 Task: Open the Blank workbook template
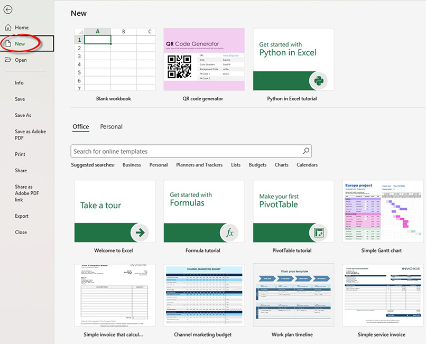115,59
